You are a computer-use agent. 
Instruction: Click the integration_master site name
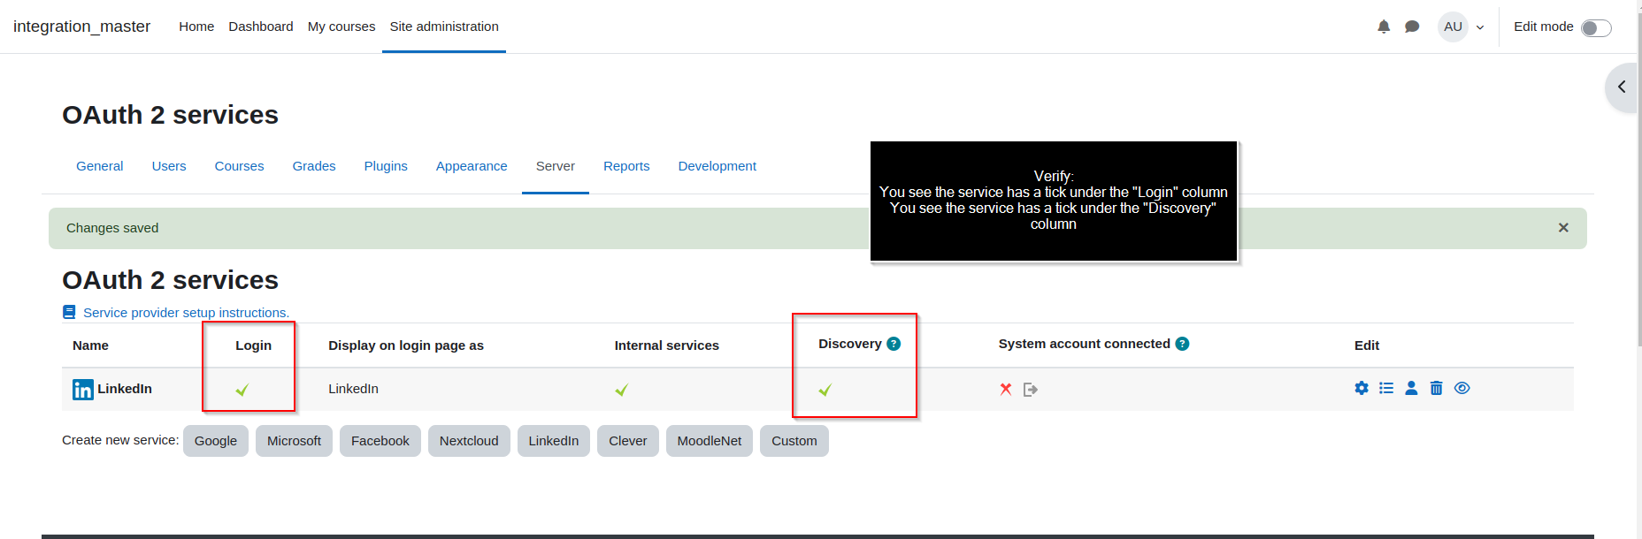coord(81,27)
